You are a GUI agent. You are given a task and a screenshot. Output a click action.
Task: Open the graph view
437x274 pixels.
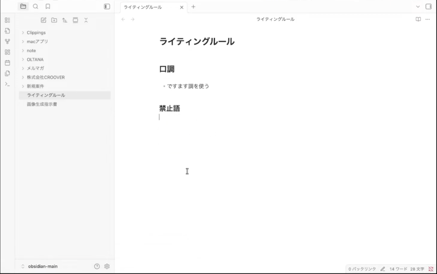coord(7,41)
